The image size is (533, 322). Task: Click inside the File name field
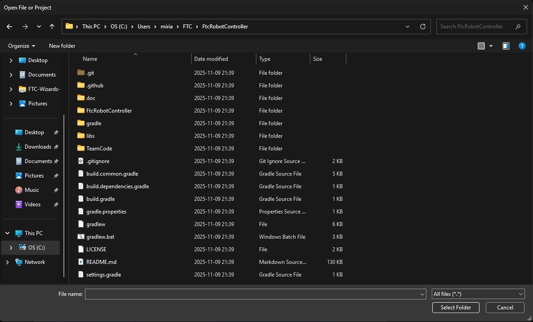pyautogui.click(x=252, y=294)
